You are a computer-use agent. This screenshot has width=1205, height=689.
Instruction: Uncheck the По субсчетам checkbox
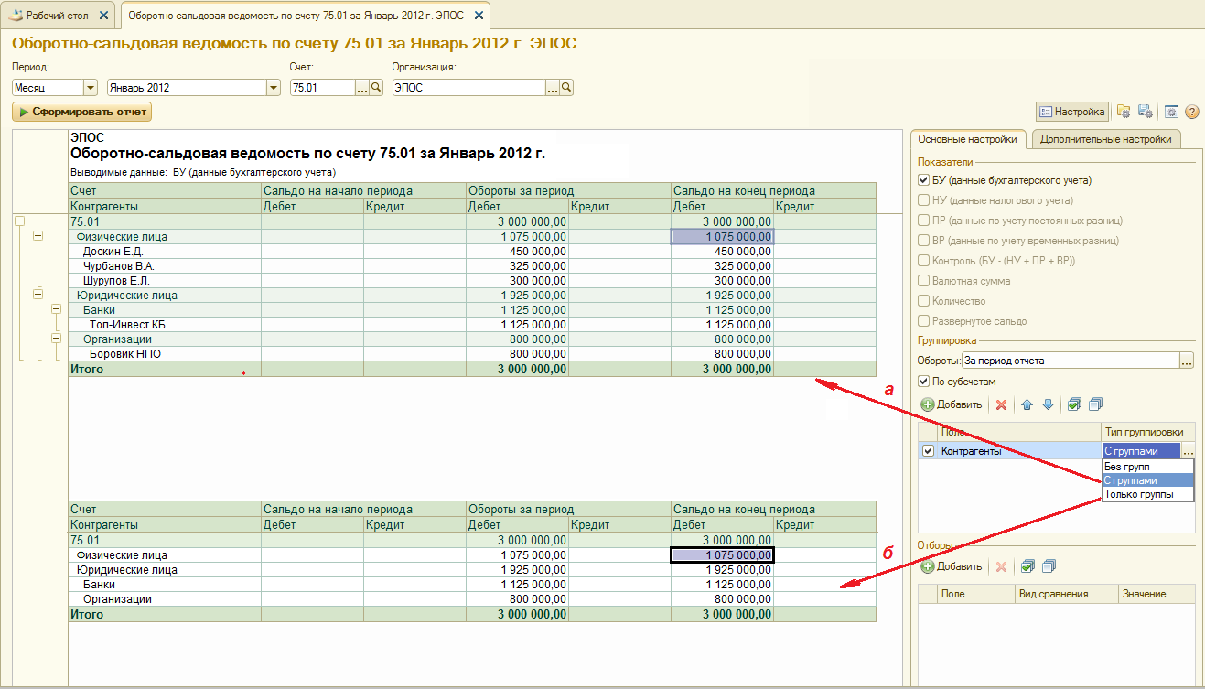click(x=923, y=382)
